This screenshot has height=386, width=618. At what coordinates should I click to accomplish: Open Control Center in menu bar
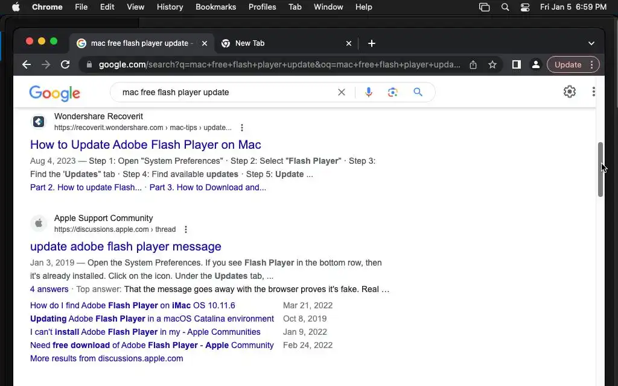click(525, 7)
